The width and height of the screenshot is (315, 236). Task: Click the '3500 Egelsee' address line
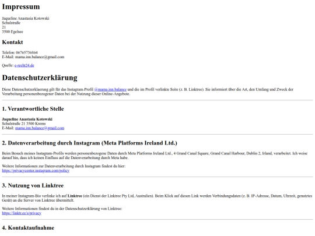coord(12,31)
